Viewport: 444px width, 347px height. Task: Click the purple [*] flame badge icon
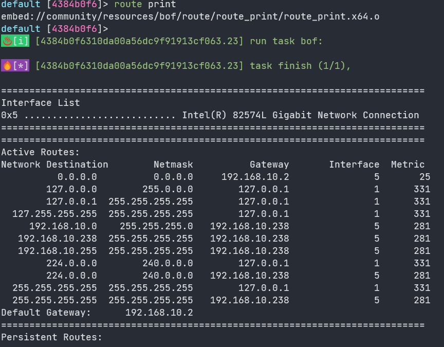(x=15, y=66)
